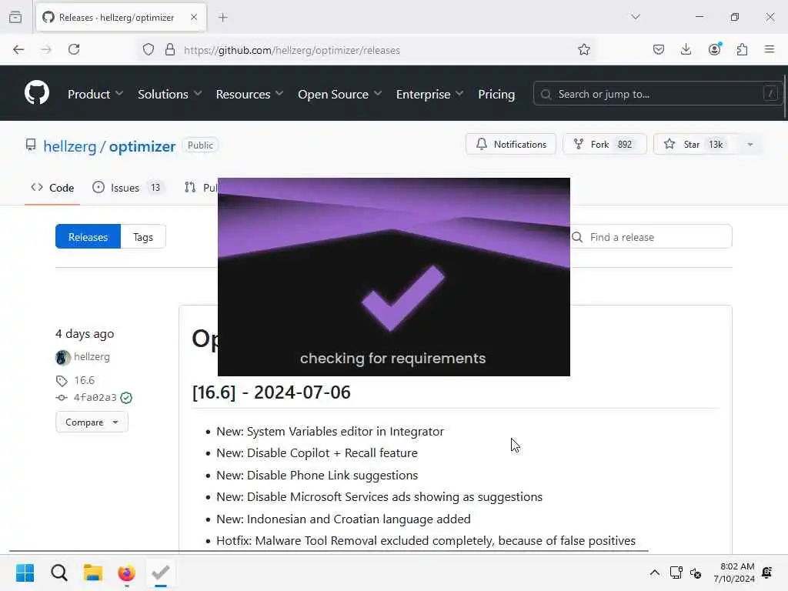Click the '4 days ago' timestamp
This screenshot has width=788, height=591.
click(x=85, y=334)
